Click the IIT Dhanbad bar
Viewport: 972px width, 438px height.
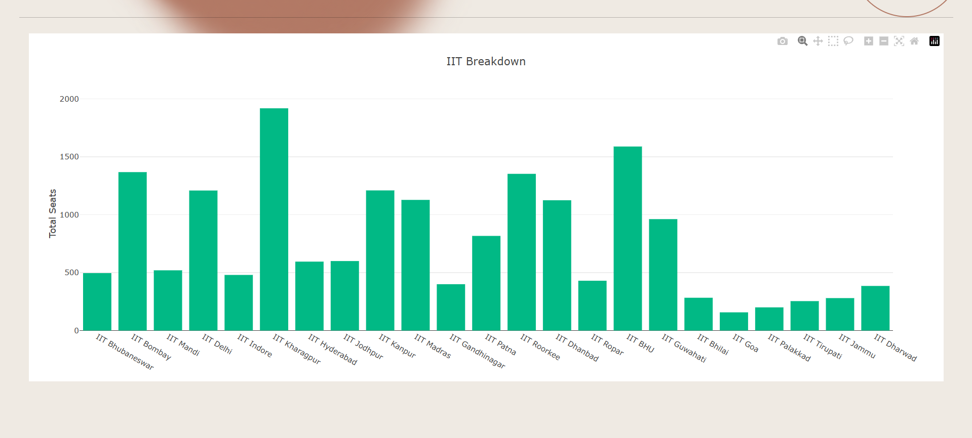557,265
